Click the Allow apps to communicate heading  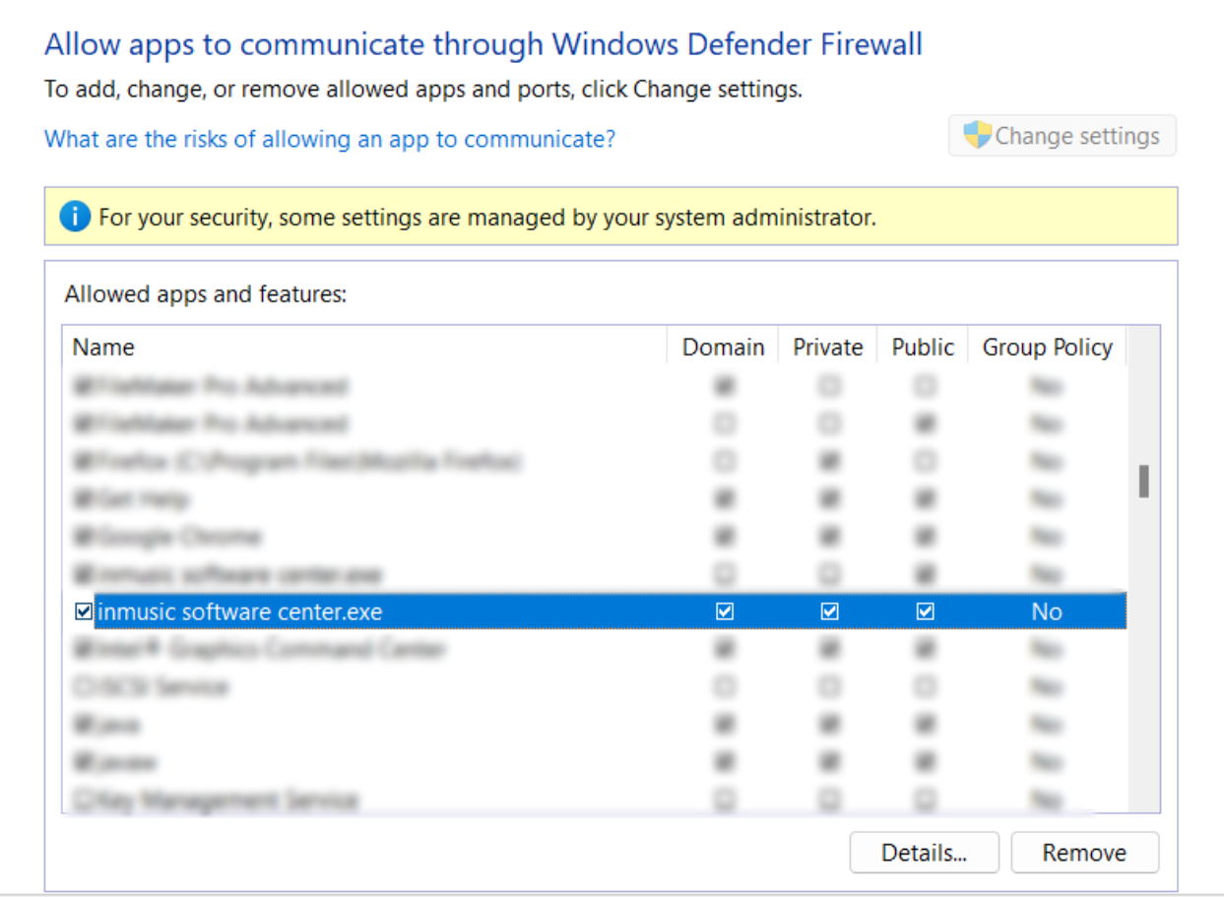(483, 45)
